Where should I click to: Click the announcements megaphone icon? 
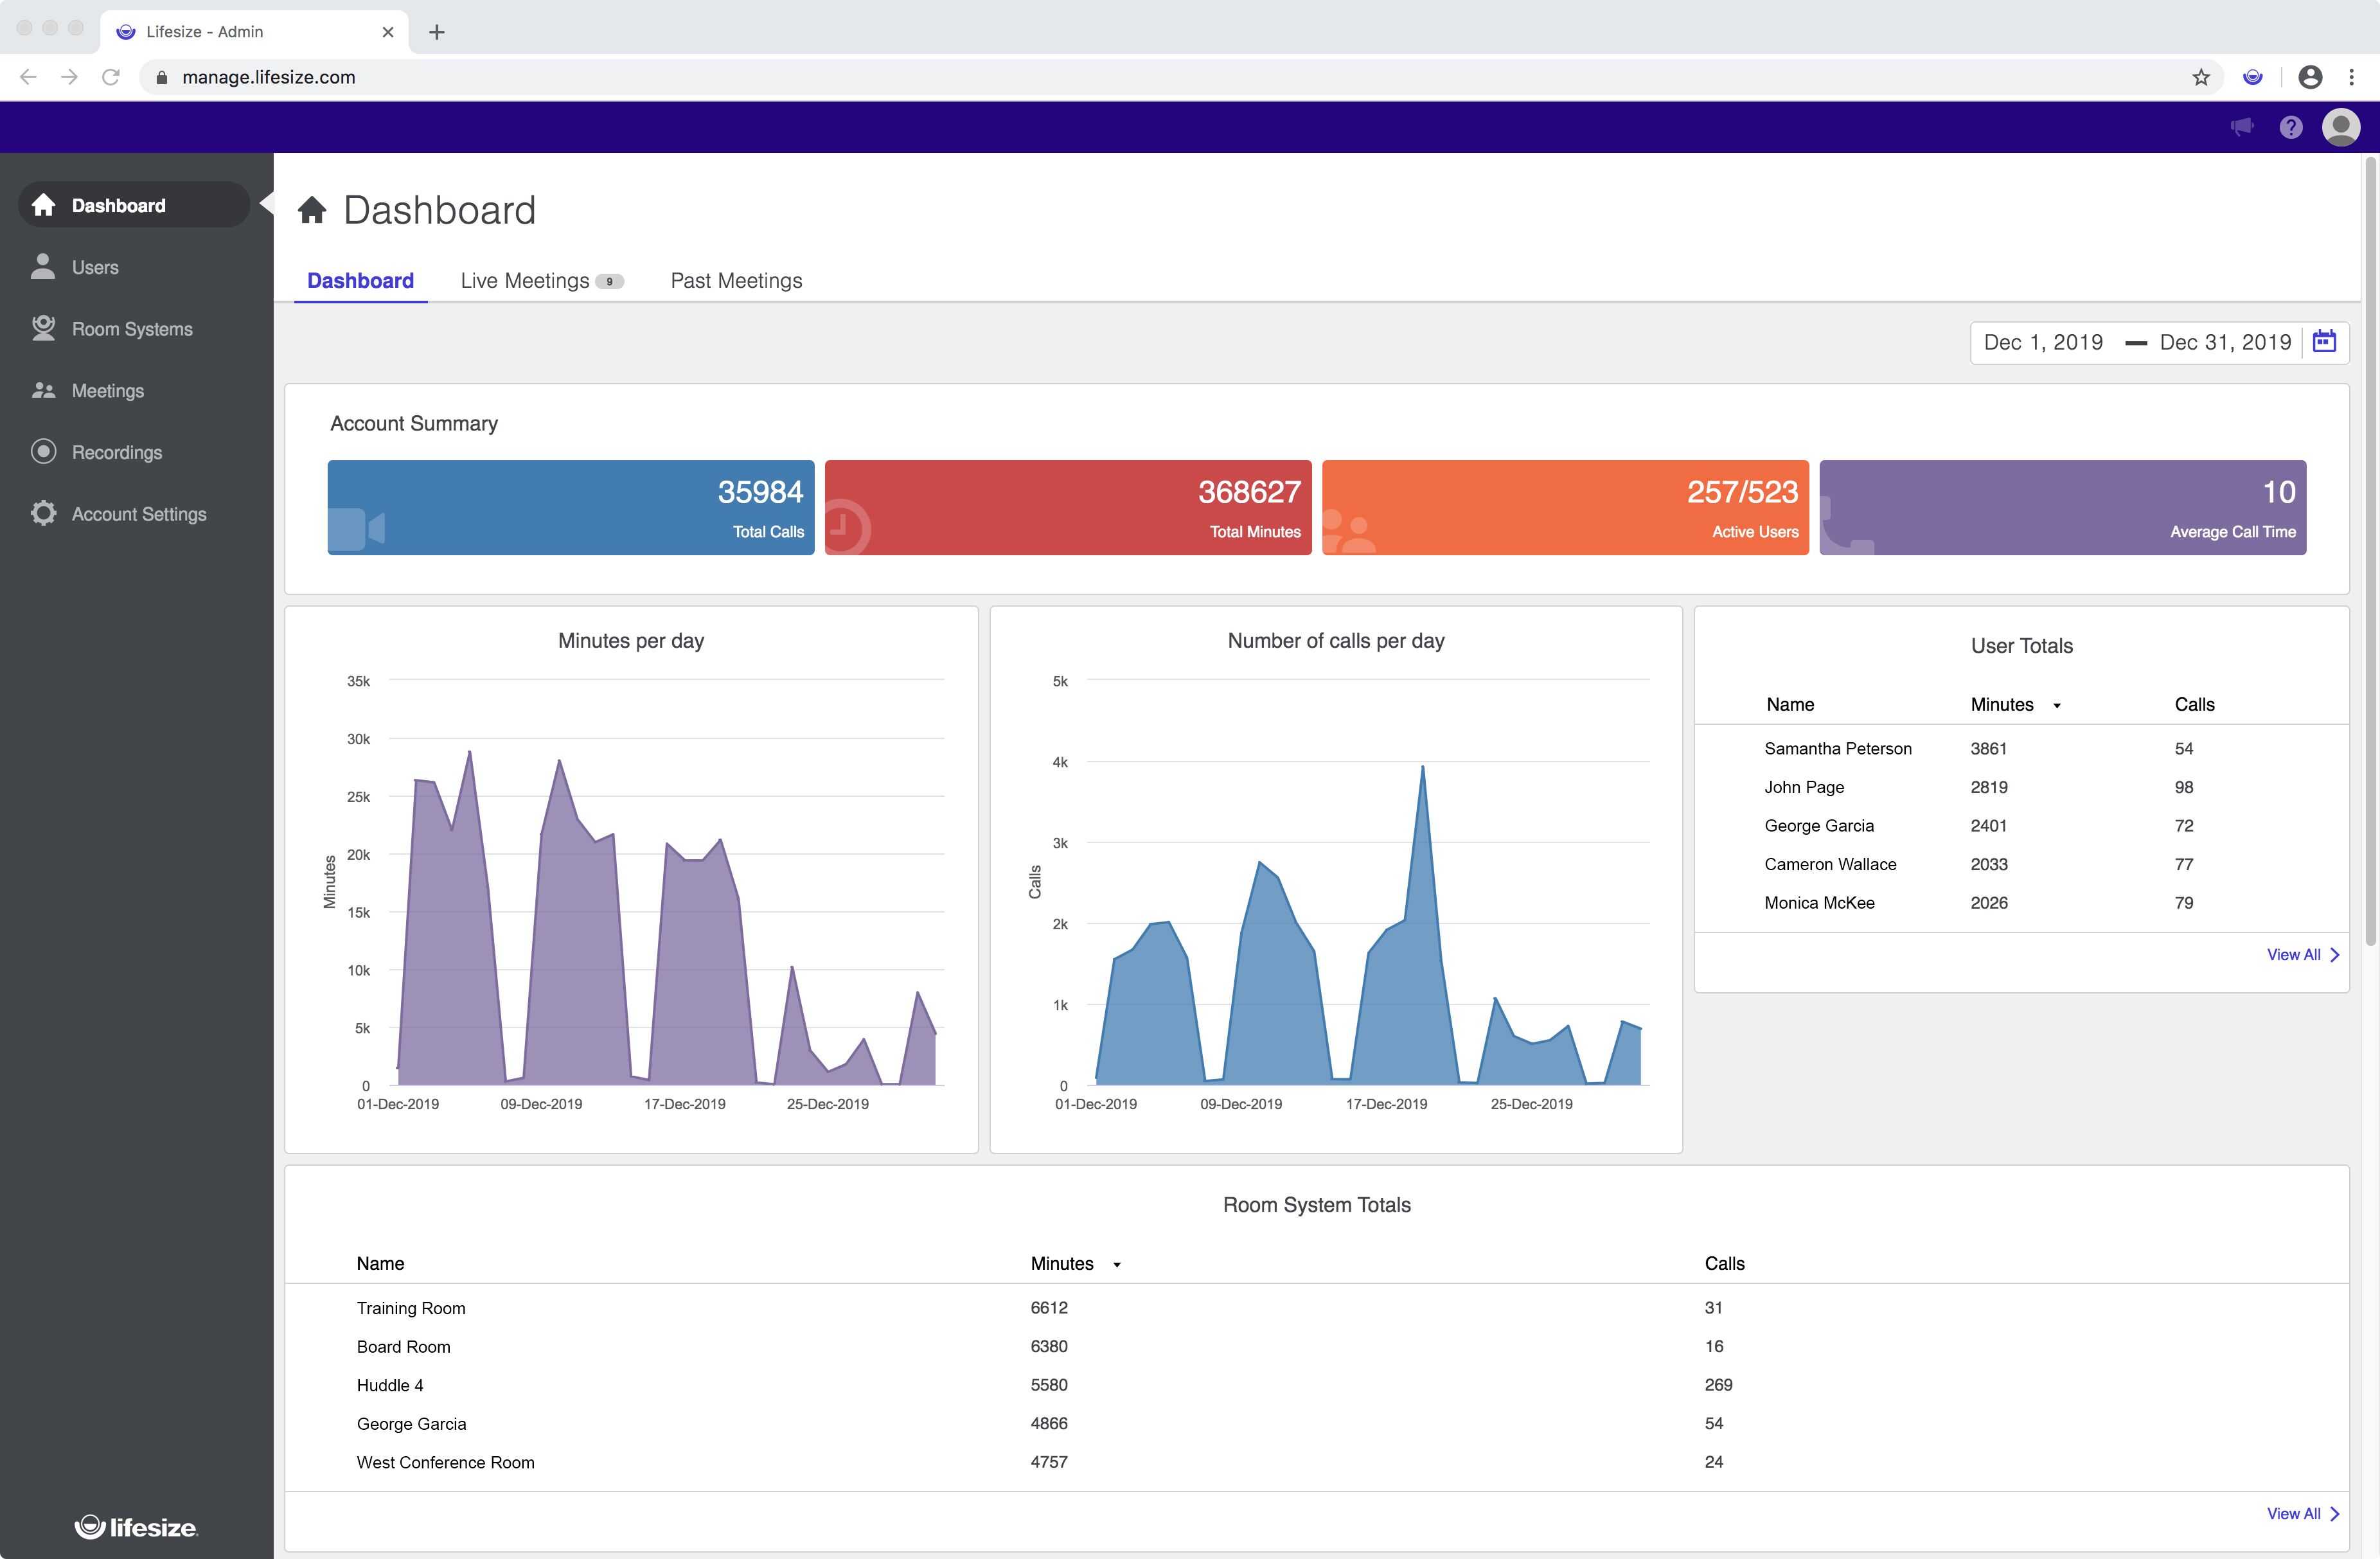2242,127
